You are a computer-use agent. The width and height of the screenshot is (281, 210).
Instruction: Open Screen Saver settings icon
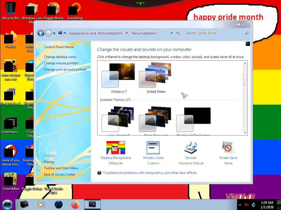click(x=228, y=148)
